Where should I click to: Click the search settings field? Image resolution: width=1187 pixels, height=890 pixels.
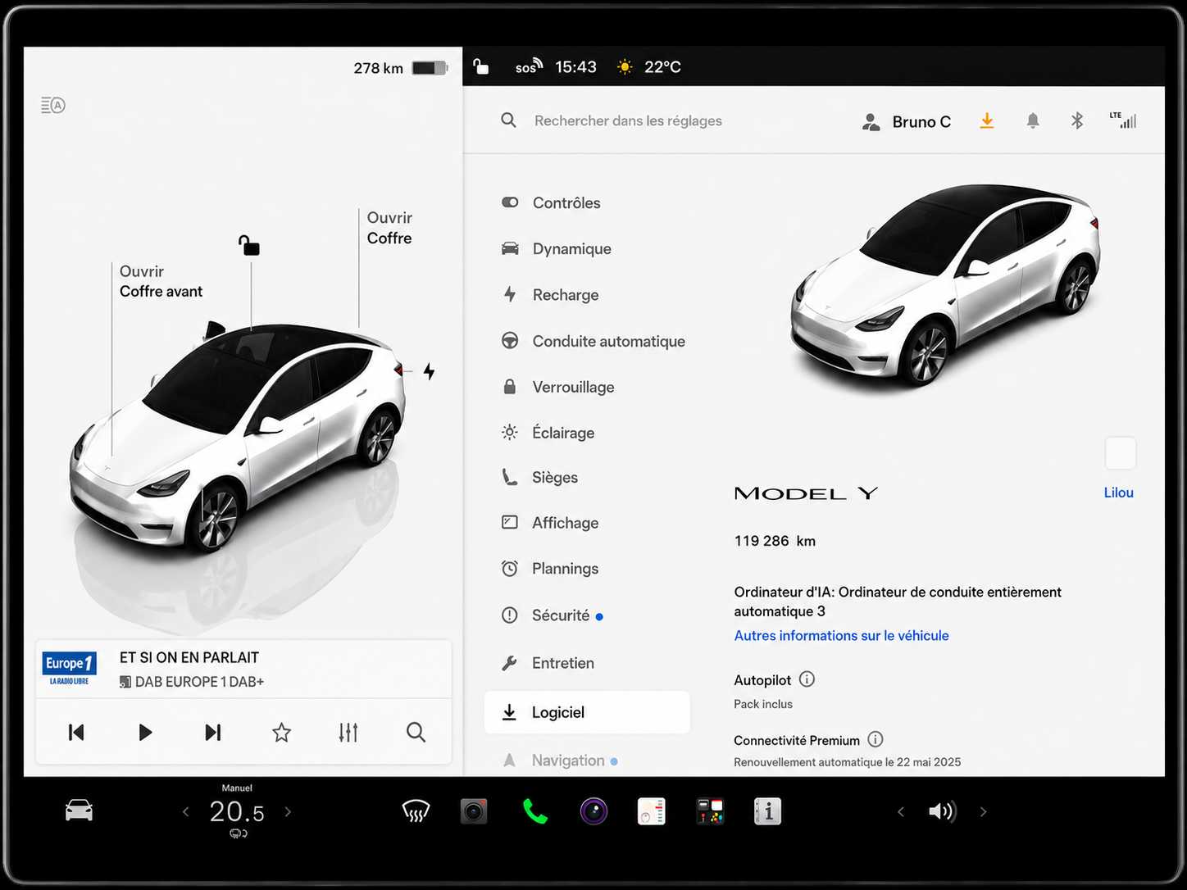pos(628,120)
